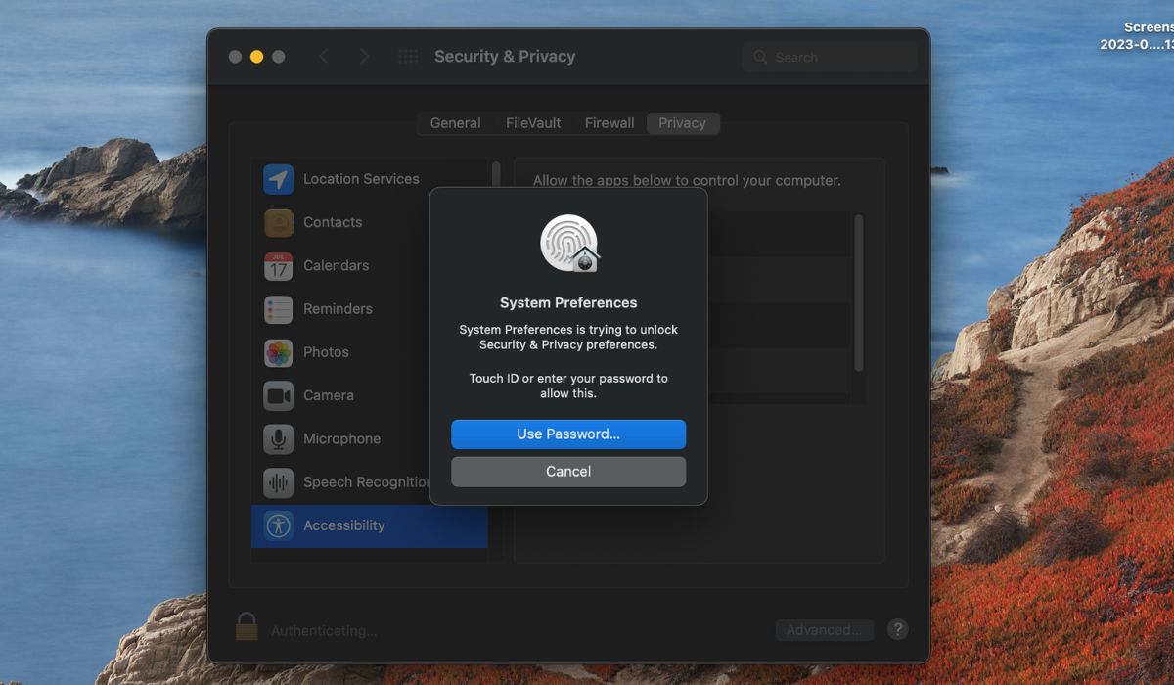Select the Accessibility sidebar entry
The height and width of the screenshot is (685, 1174).
(x=343, y=525)
